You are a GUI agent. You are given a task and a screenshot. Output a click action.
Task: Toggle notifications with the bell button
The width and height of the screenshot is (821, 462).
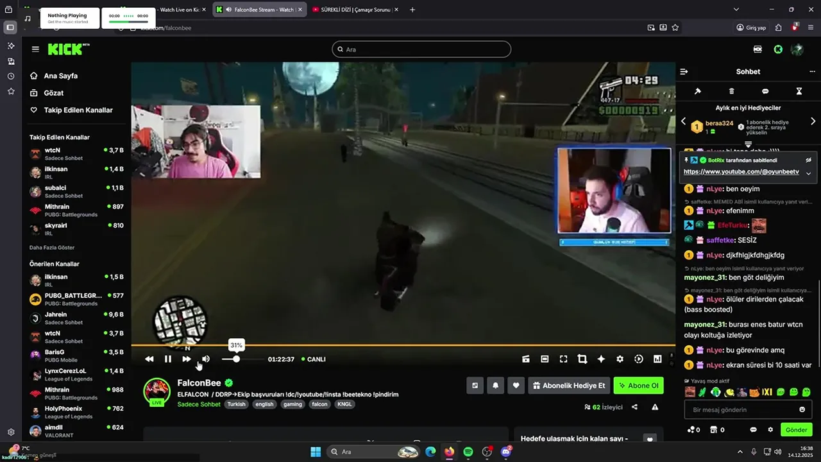pos(495,386)
